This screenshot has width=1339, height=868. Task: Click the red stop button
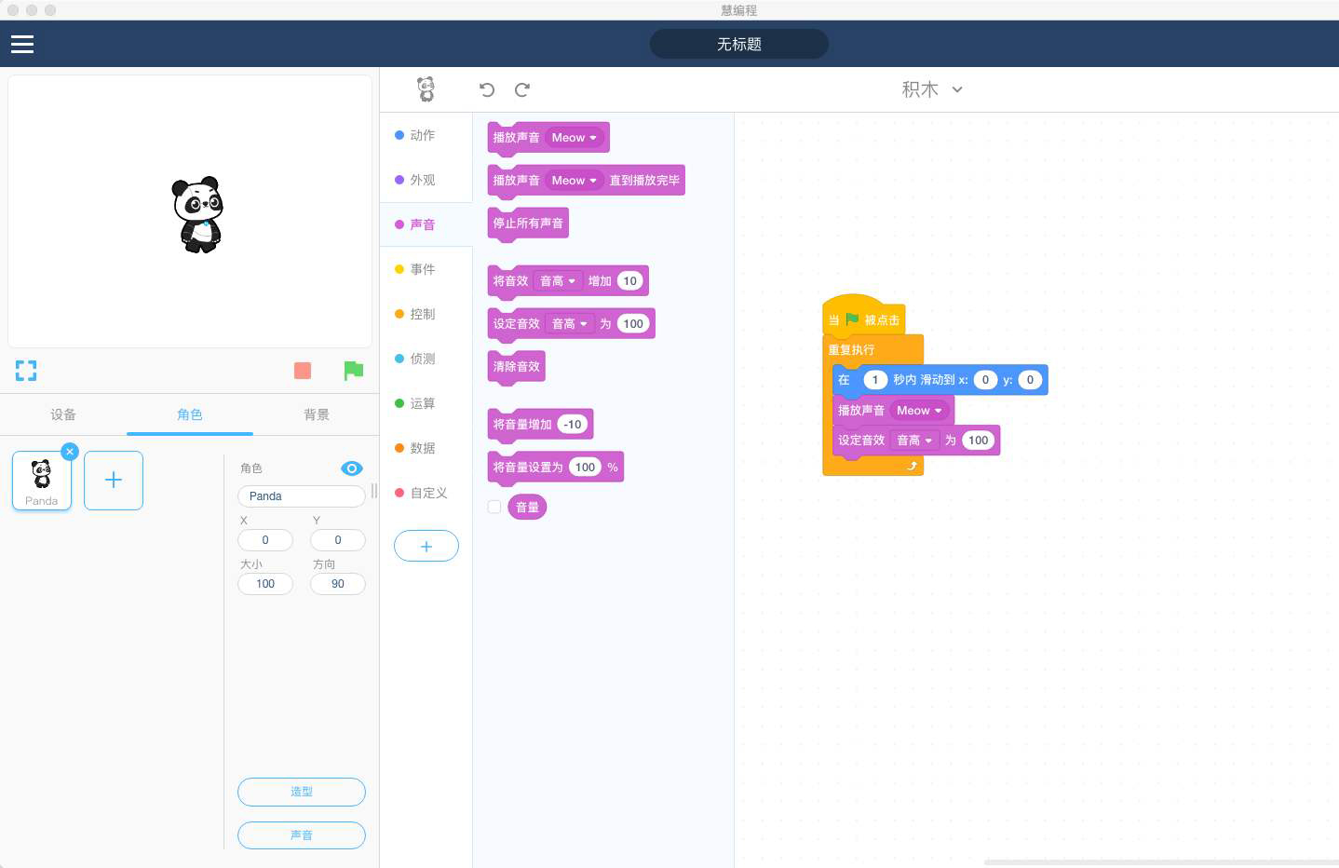[x=303, y=371]
